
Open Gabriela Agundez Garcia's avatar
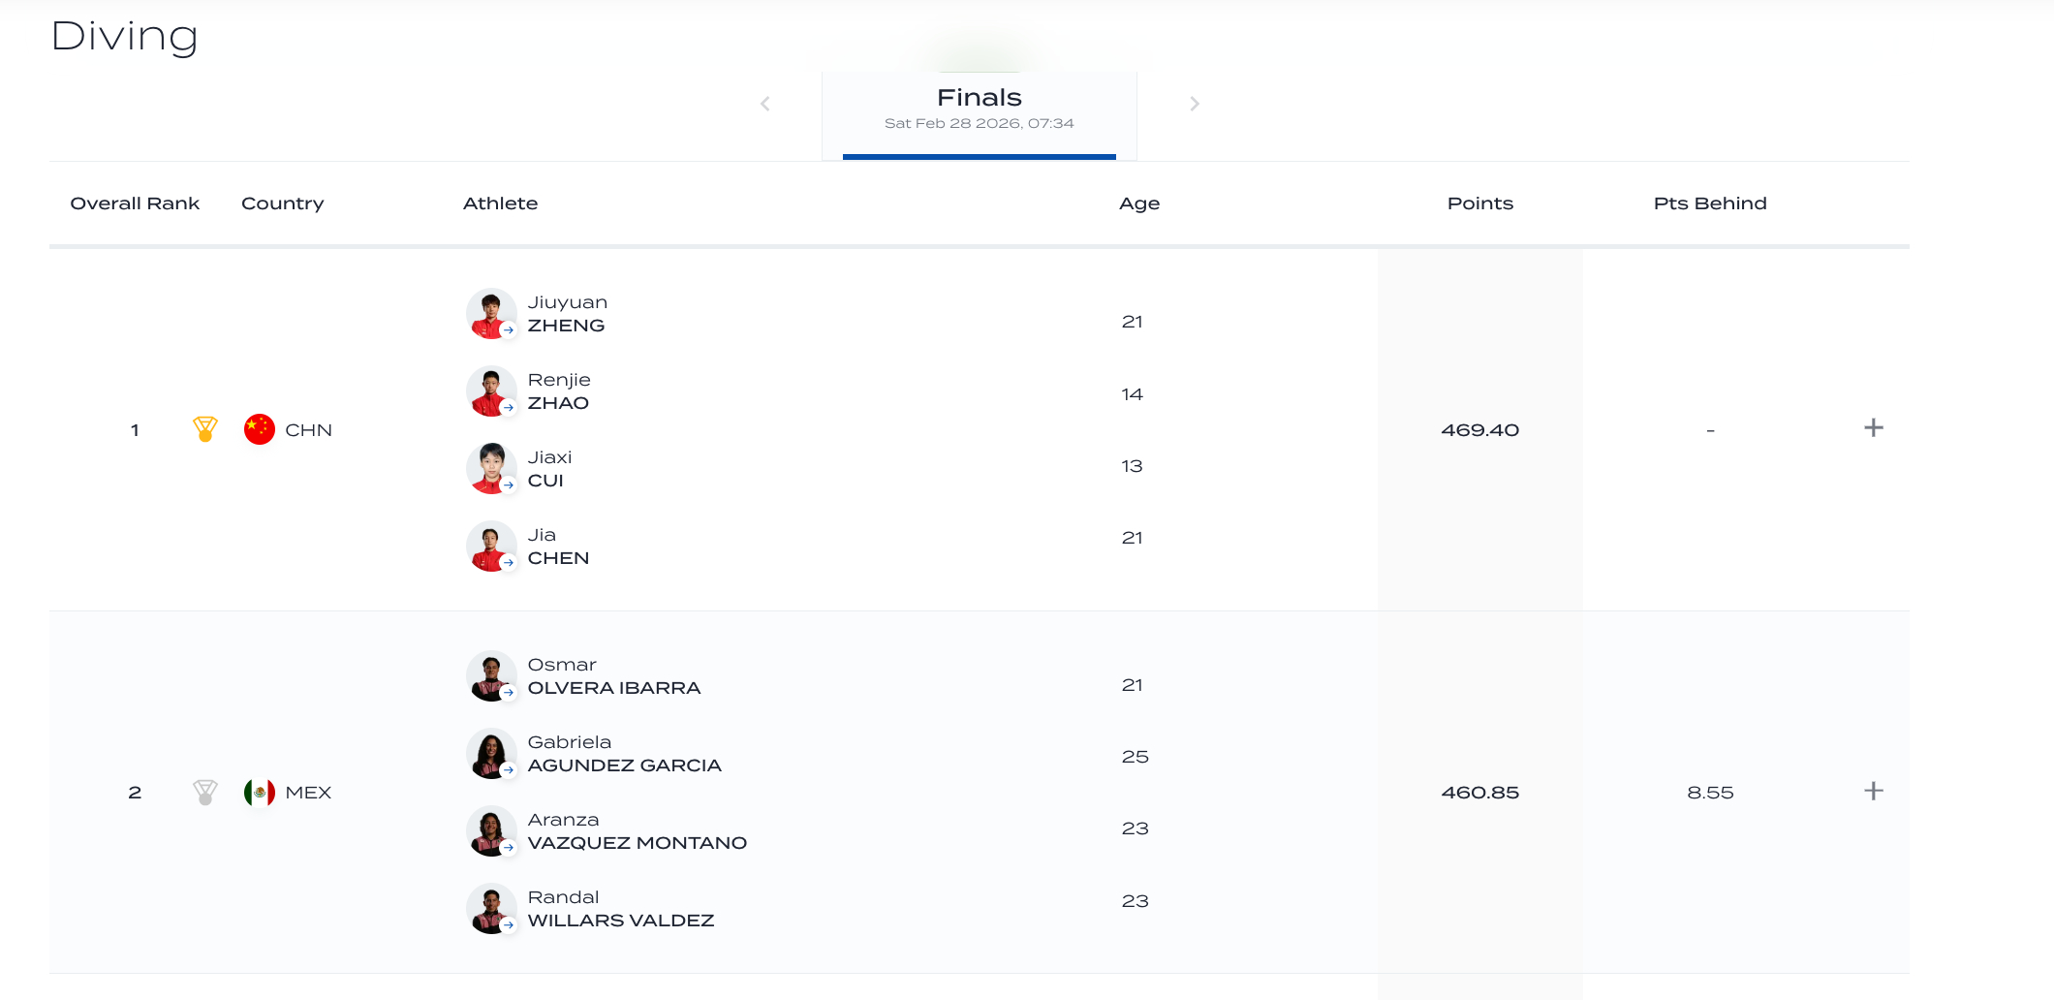point(491,754)
